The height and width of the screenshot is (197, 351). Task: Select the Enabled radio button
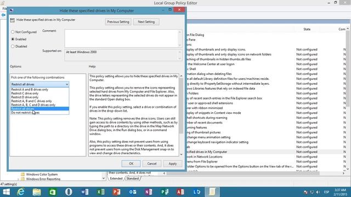click(13, 39)
